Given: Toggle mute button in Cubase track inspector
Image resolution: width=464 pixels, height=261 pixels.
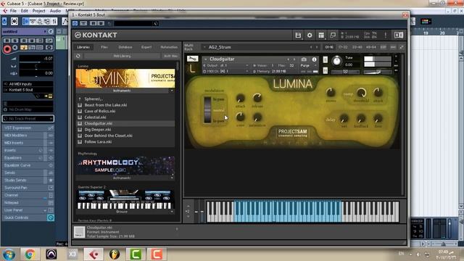Looking at the screenshot, I should click(7, 41).
